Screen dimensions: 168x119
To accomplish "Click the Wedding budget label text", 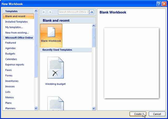I will (x=55, y=84).
